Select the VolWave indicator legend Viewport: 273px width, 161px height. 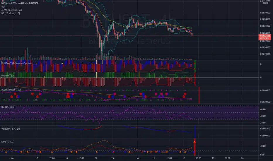tap(18, 63)
